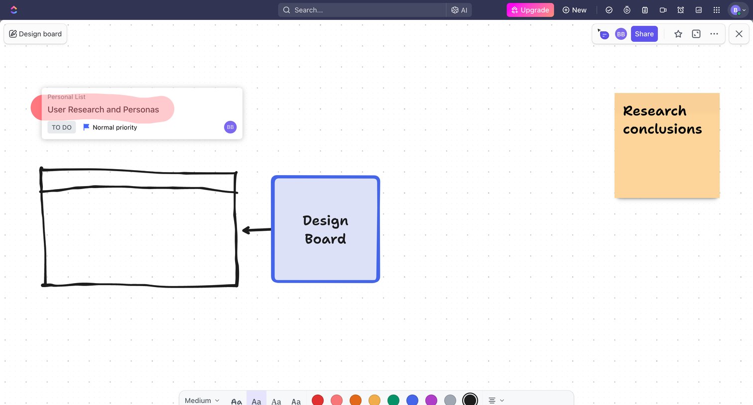Open the more options ellipsis menu
Screen dimensions: 753x405
(714, 34)
